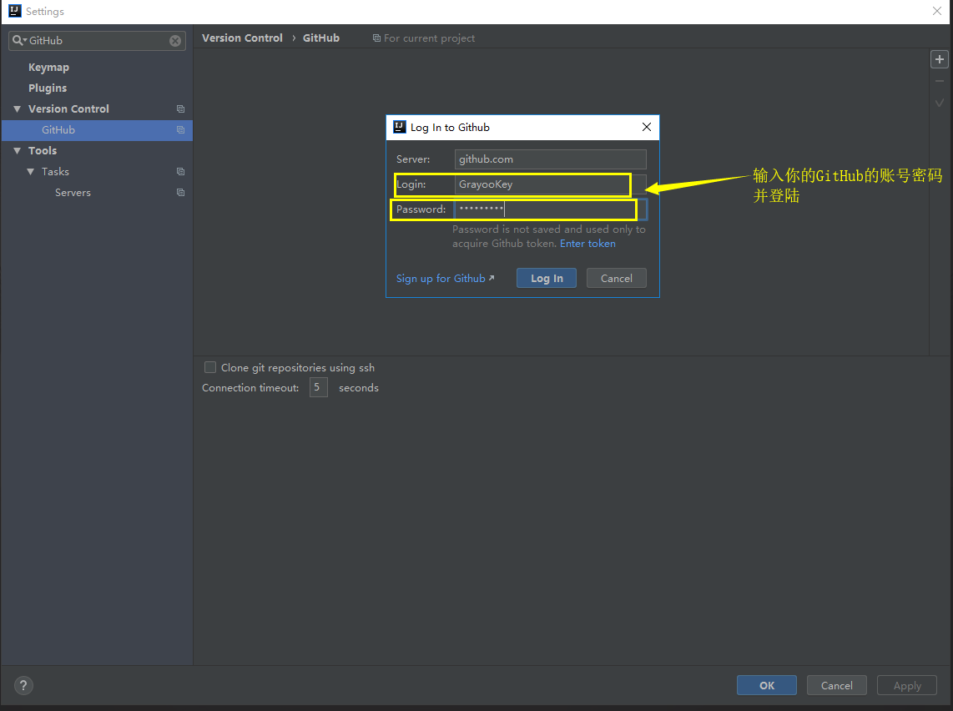Click Apply button in Settings
Screen dimensions: 953x711
[907, 685]
